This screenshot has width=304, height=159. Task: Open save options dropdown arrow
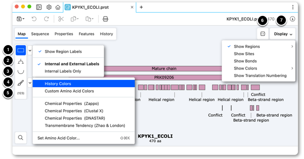24,19
